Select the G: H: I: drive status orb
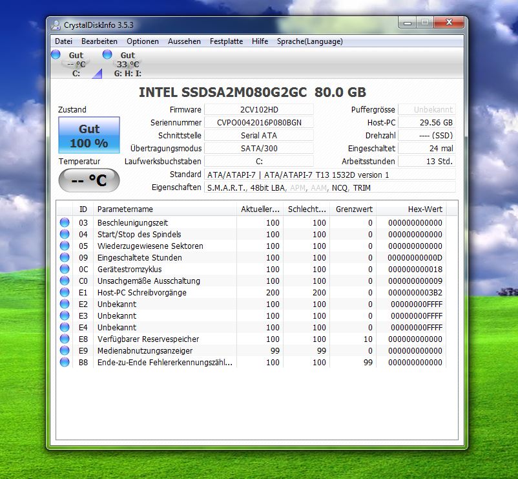Screen dimensions: 518x479 [107, 54]
